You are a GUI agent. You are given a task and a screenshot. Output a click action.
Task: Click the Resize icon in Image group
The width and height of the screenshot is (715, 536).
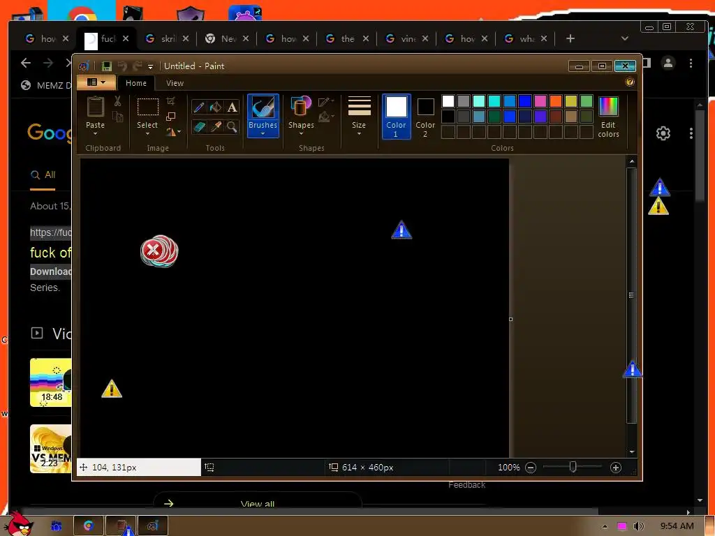click(x=170, y=117)
